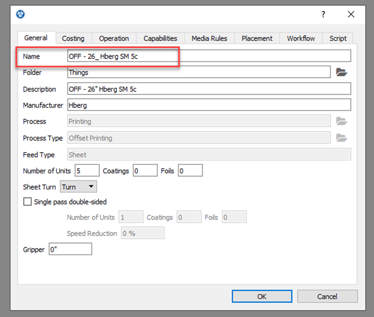This screenshot has width=374, height=317.
Task: Click the Process Type label
Action: point(42,138)
